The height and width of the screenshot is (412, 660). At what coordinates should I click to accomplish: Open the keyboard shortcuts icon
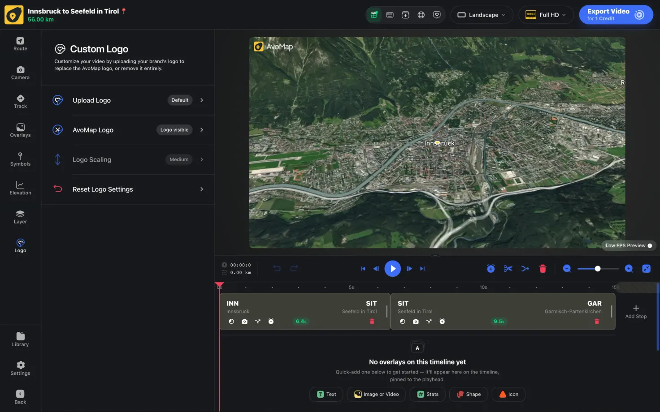[x=390, y=15]
